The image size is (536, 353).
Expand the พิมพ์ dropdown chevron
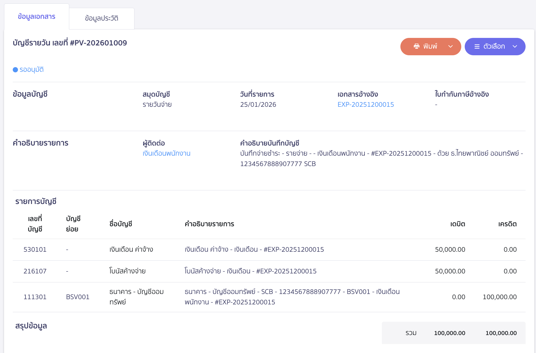click(451, 47)
